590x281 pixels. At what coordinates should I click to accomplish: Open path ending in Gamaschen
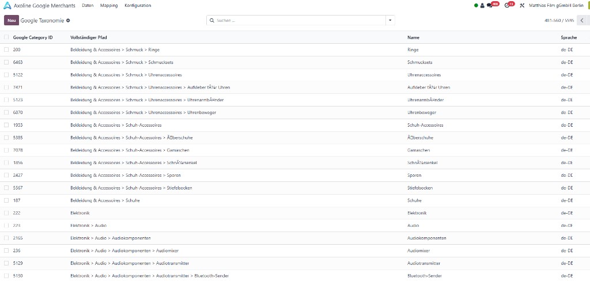(130, 150)
